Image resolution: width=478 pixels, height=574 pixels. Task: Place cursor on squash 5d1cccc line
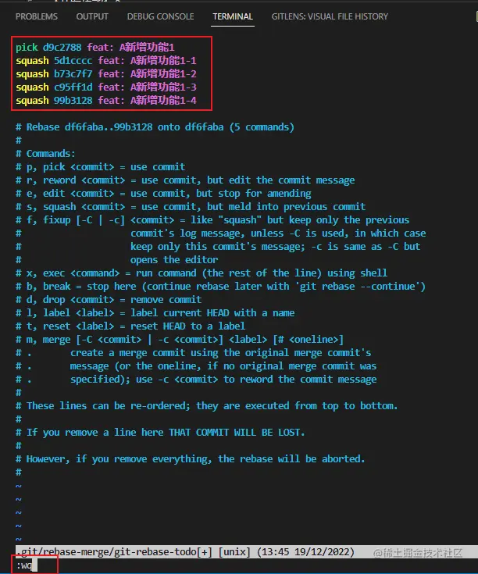106,60
